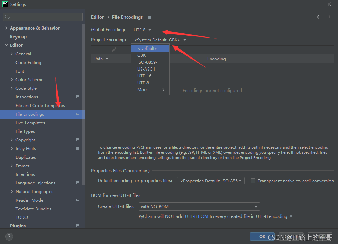The width and height of the screenshot is (338, 244).
Task: Select <Default> in the encoding list
Action: click(x=150, y=48)
